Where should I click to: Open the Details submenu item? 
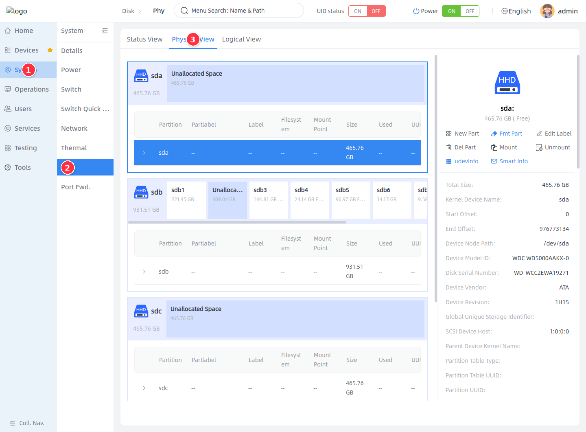pyautogui.click(x=85, y=50)
